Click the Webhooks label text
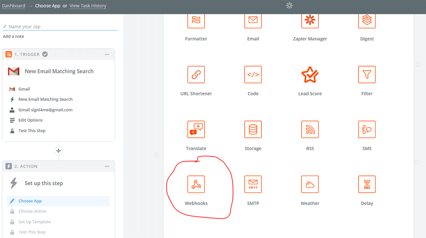Image resolution: width=426 pixels, height=238 pixels. pos(196,203)
